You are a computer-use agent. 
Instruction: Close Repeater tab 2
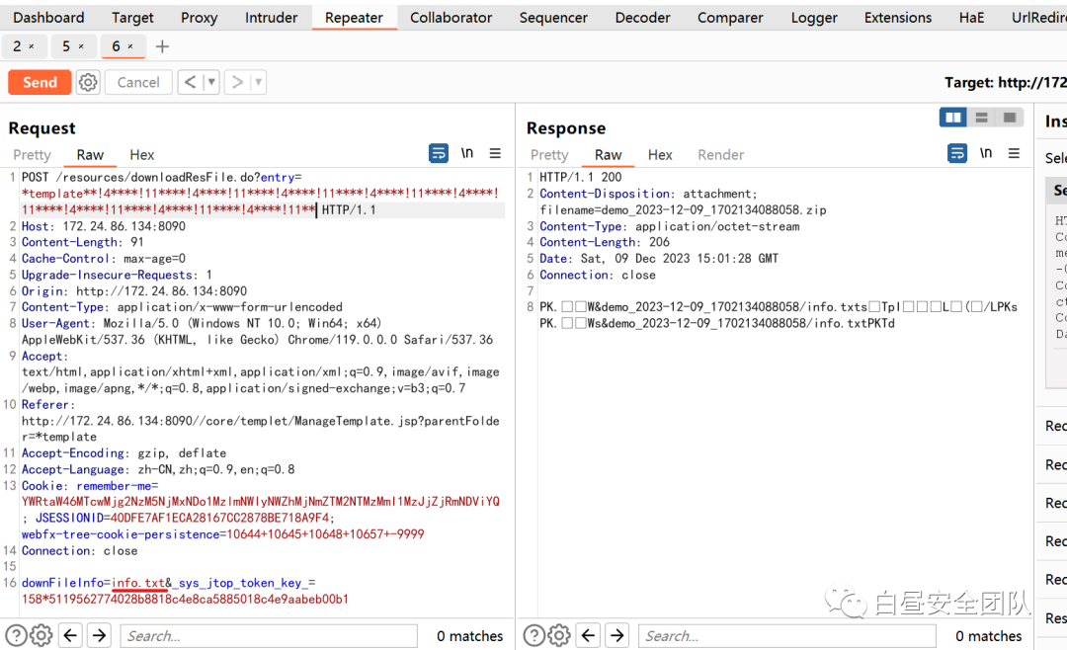pyautogui.click(x=32, y=46)
